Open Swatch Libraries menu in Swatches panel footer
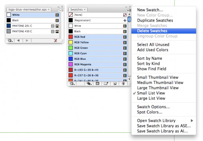Screen dimensions: 203x141 (x=72, y=84)
